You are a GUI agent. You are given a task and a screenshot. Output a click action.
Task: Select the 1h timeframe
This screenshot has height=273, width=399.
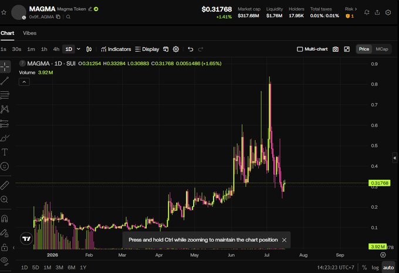tap(44, 49)
